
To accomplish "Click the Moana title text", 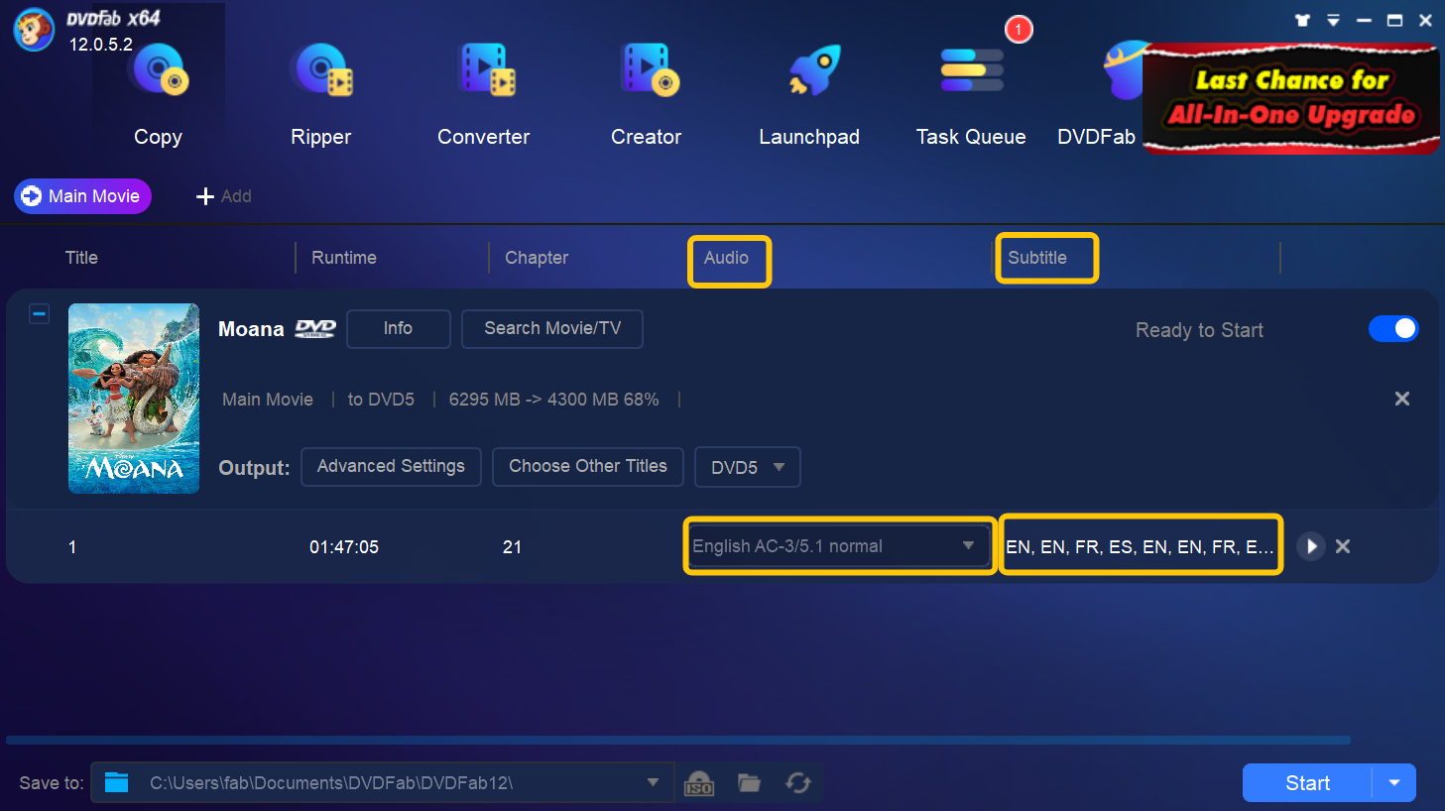I will click(251, 329).
